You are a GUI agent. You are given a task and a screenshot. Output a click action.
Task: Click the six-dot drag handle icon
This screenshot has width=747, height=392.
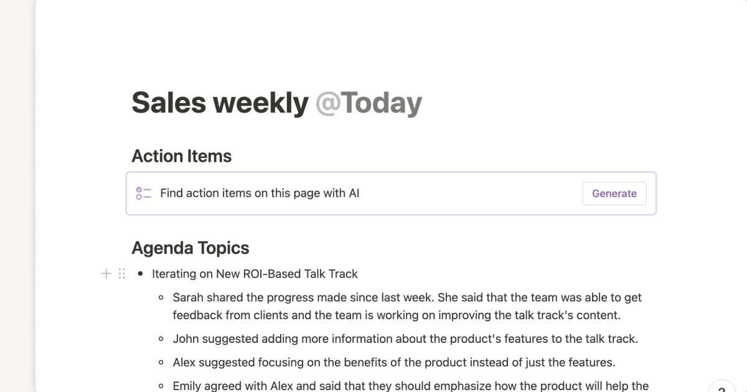[x=122, y=273]
